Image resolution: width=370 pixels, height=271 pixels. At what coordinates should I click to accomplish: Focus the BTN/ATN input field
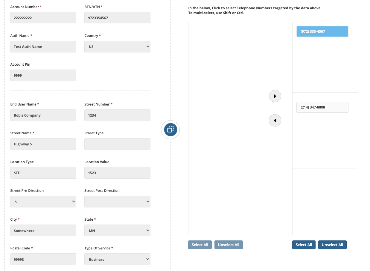pos(117,18)
